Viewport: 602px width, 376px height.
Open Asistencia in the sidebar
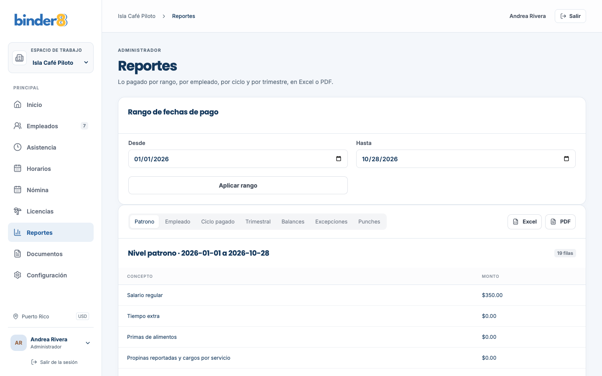51,147
